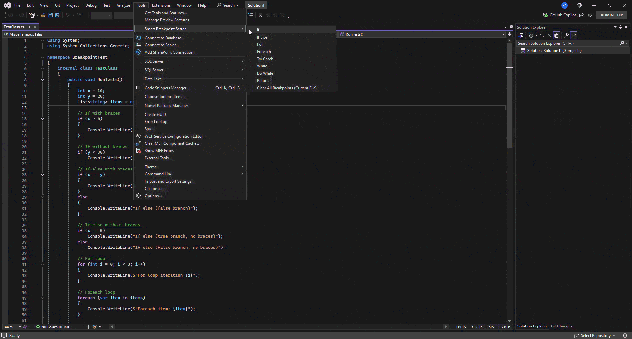This screenshot has width=632, height=339.
Task: Select Solution 'Solution1' (0 projects) node
Action: [x=554, y=51]
